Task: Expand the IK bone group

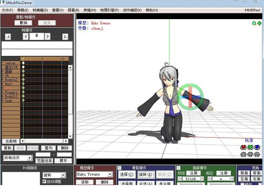Action: pos(3,76)
